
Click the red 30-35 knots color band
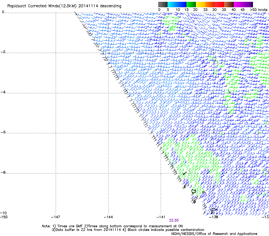220,4
